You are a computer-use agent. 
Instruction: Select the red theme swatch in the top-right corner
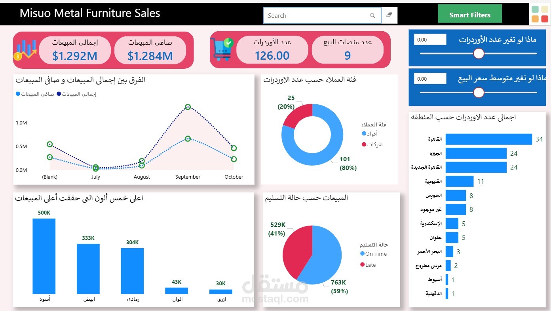pos(545,19)
